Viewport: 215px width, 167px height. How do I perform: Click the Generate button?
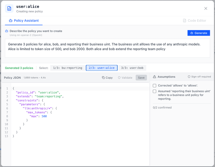tap(199, 33)
